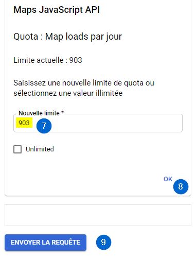Click the required asterisk beside Nouvelle limite

(x=63, y=112)
